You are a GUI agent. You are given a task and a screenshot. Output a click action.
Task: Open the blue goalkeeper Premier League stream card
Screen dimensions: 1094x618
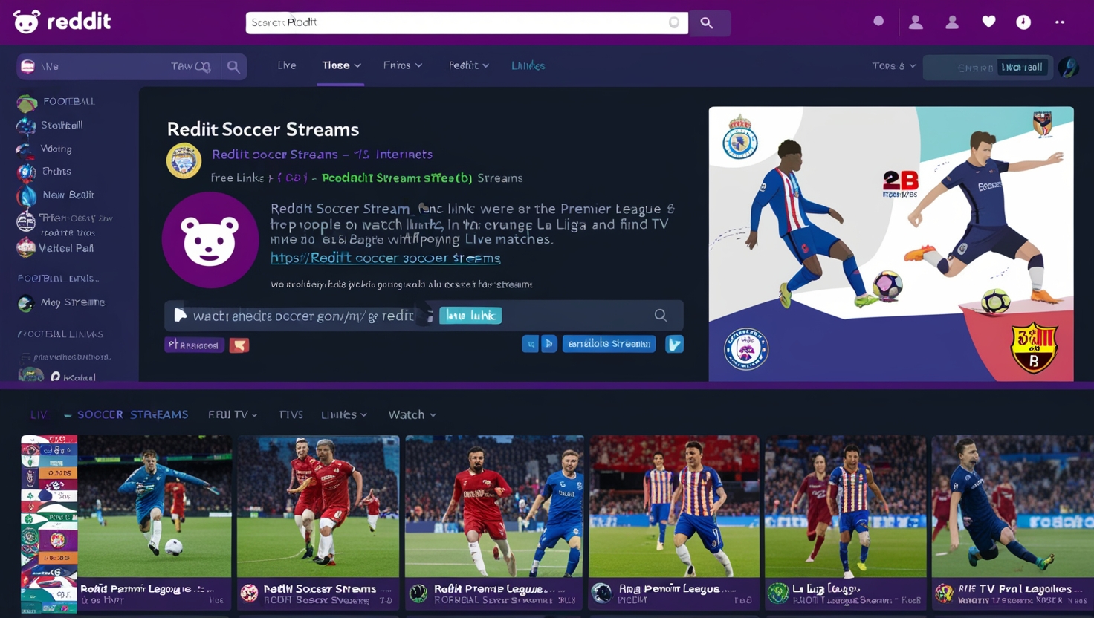(x=155, y=507)
